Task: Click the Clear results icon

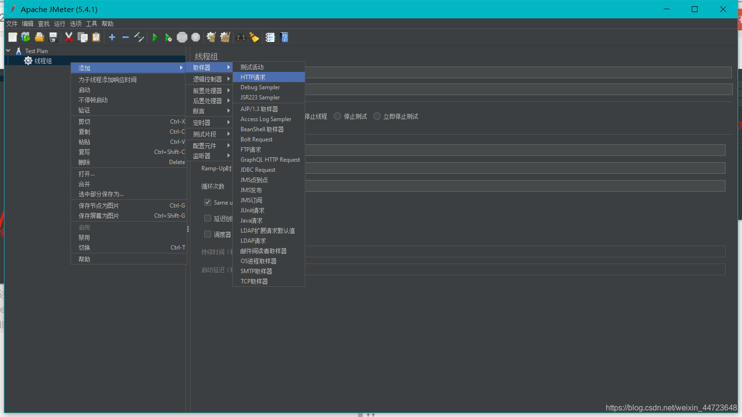Action: tap(211, 37)
